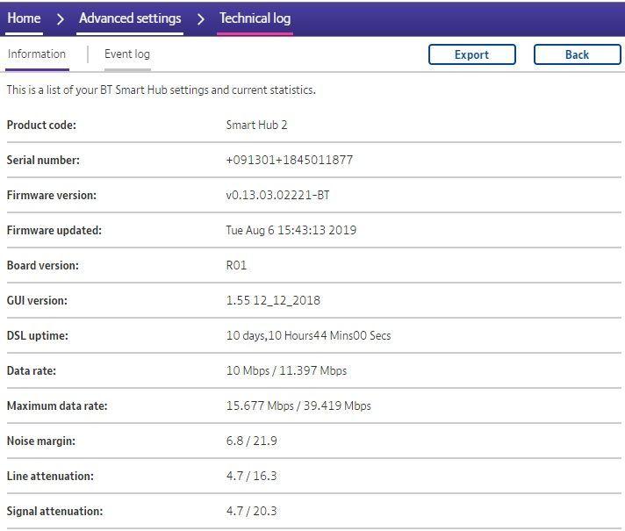Click the Board version R01 value
Image resolution: width=625 pixels, height=531 pixels.
(x=238, y=266)
